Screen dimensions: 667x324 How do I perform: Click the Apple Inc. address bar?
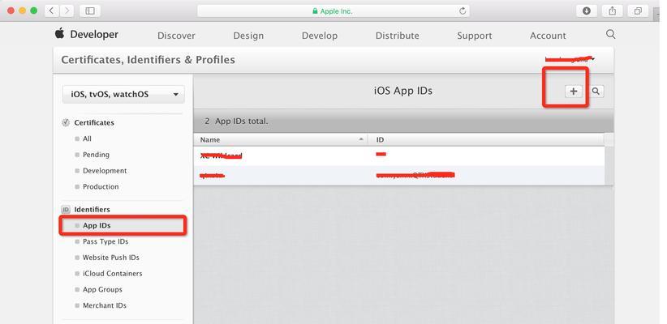click(x=333, y=11)
